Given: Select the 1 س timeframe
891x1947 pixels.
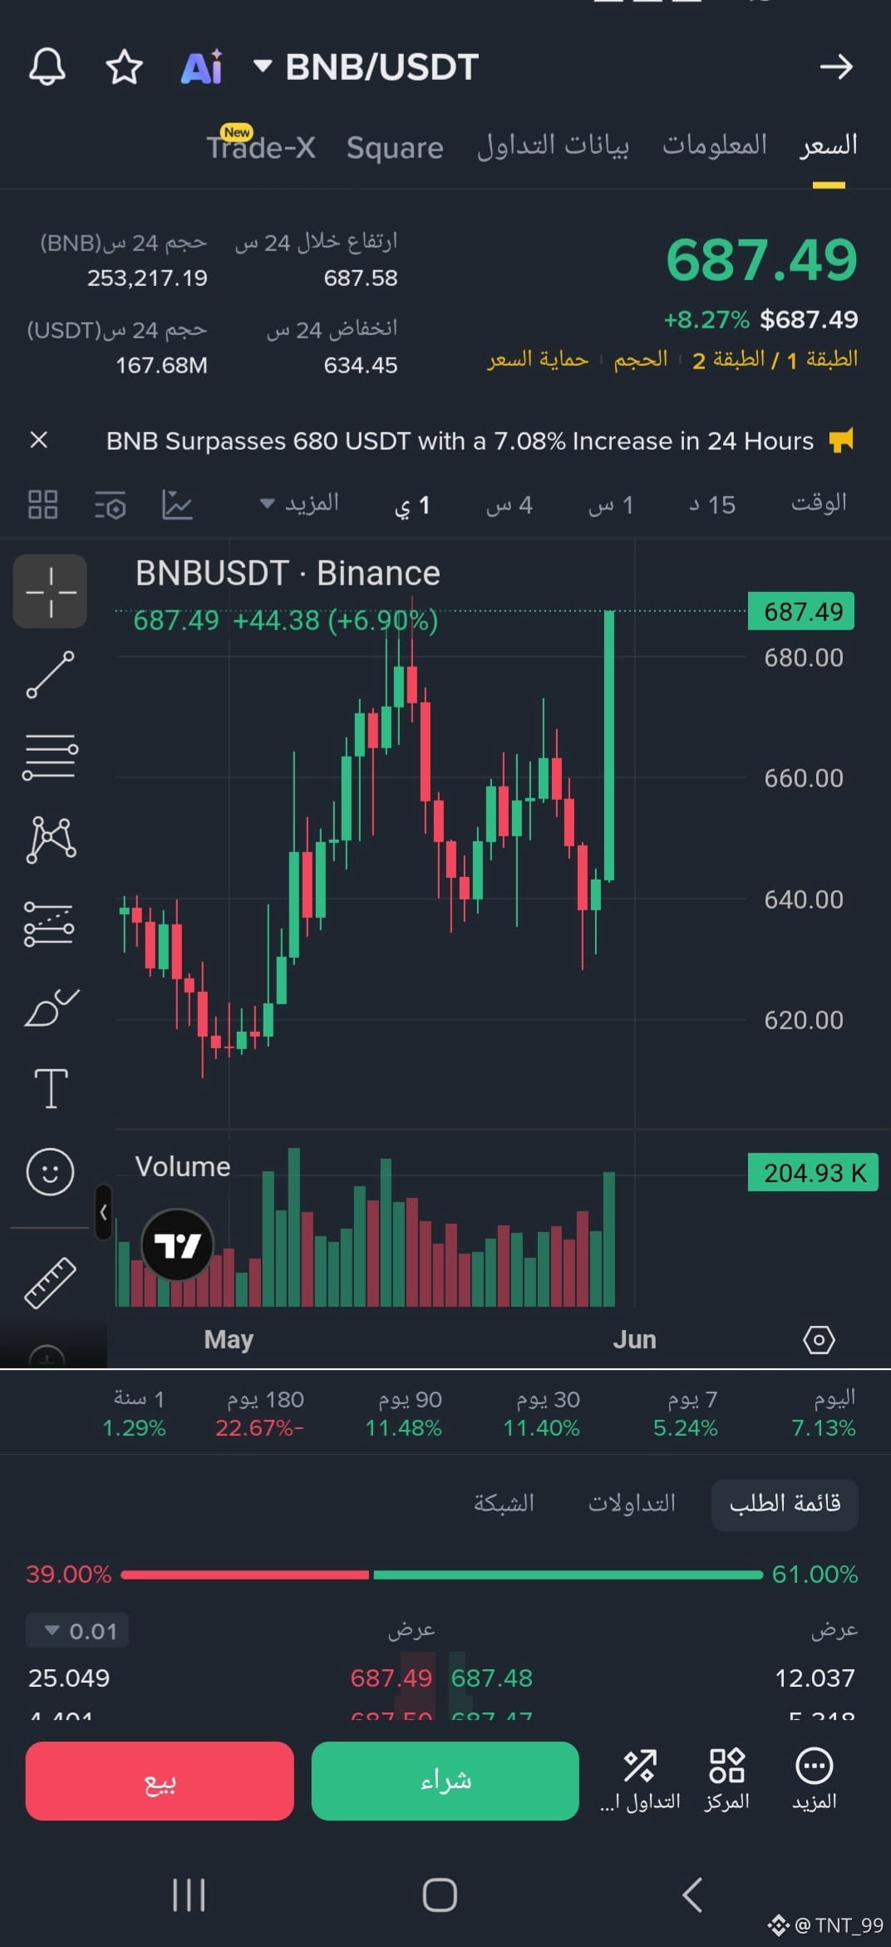Looking at the screenshot, I should tap(611, 505).
